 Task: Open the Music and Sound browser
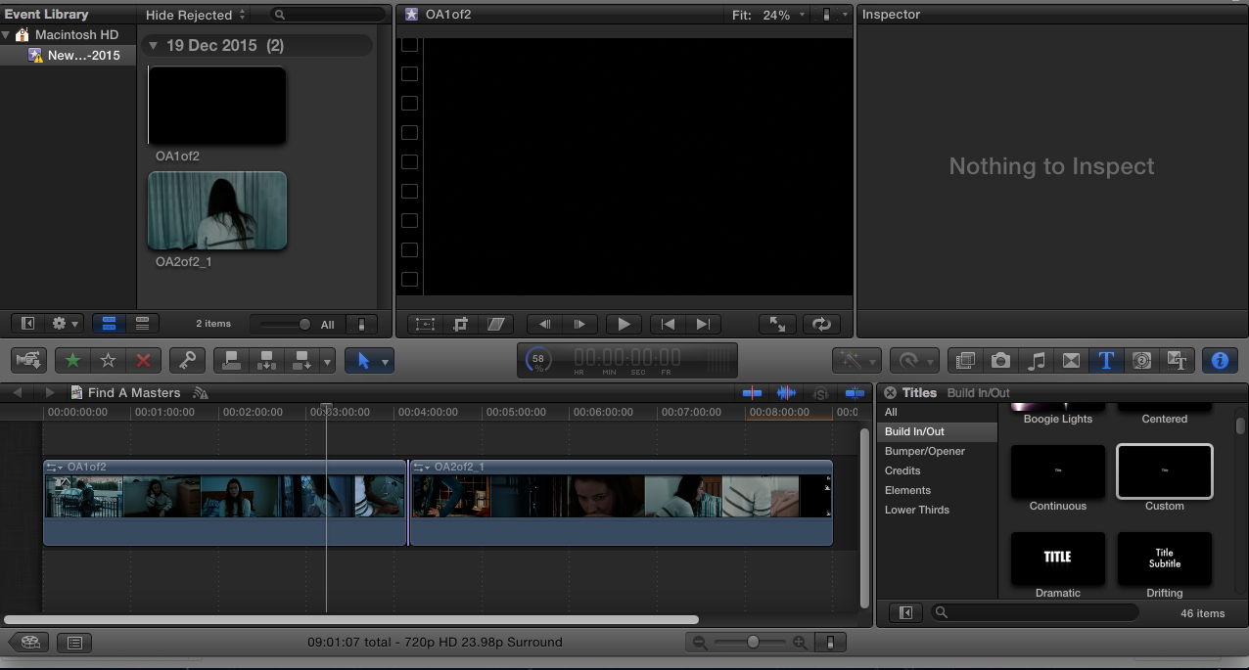(1036, 360)
